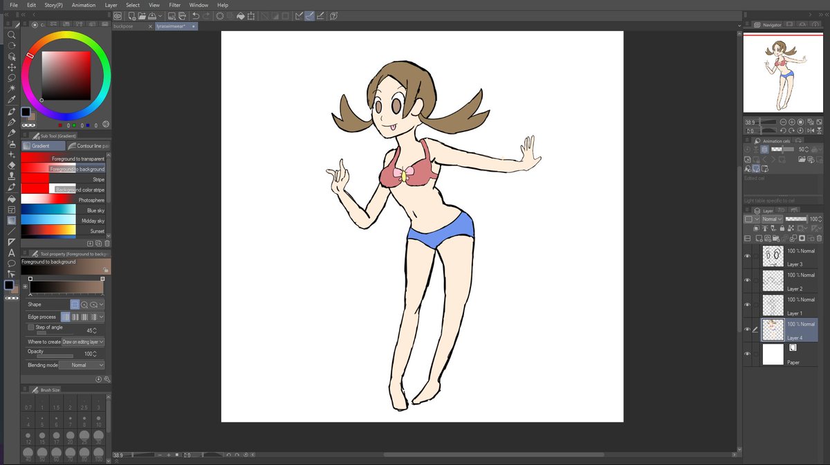The image size is (830, 465).
Task: Toggle the straight line gradient shape
Action: (x=75, y=304)
